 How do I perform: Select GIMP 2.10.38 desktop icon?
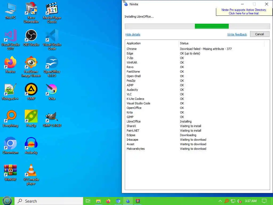[x=52, y=119]
